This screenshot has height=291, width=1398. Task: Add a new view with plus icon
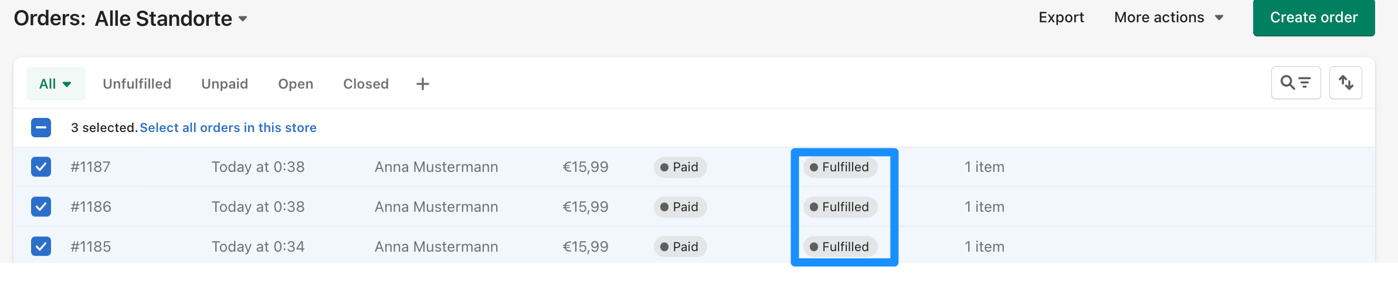[422, 84]
